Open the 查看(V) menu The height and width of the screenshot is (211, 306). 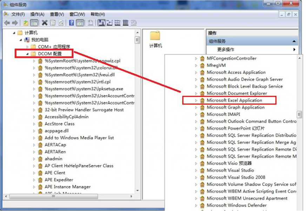(57, 14)
